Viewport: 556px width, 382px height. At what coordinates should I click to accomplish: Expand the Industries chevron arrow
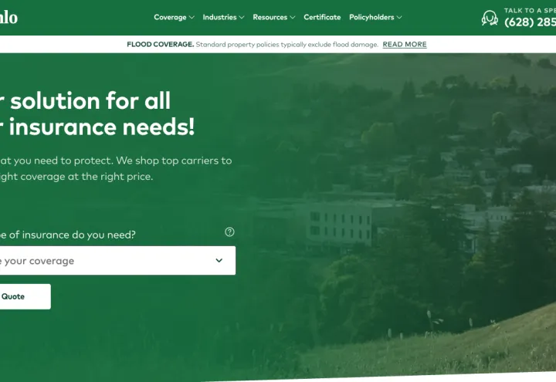(242, 17)
